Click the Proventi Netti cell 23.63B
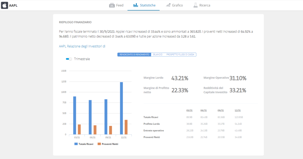Image resolution: width=303 pixels, height=159 pixels. 190,137
